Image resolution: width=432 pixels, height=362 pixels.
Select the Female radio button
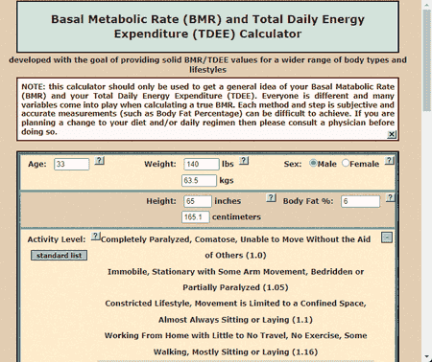point(346,164)
